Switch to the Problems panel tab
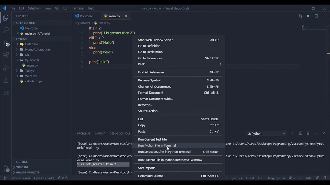Image resolution: width=330 pixels, height=185 pixels. (x=84, y=133)
